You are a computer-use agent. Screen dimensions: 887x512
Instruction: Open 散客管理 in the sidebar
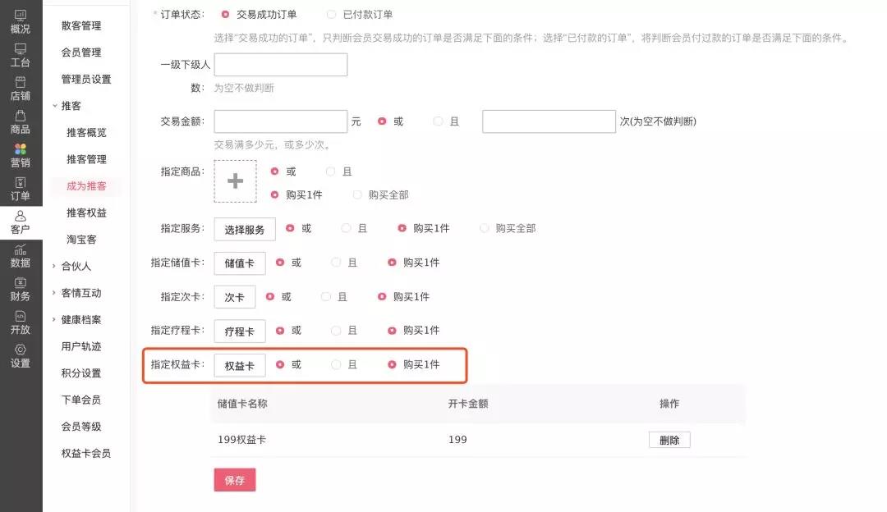[81, 25]
